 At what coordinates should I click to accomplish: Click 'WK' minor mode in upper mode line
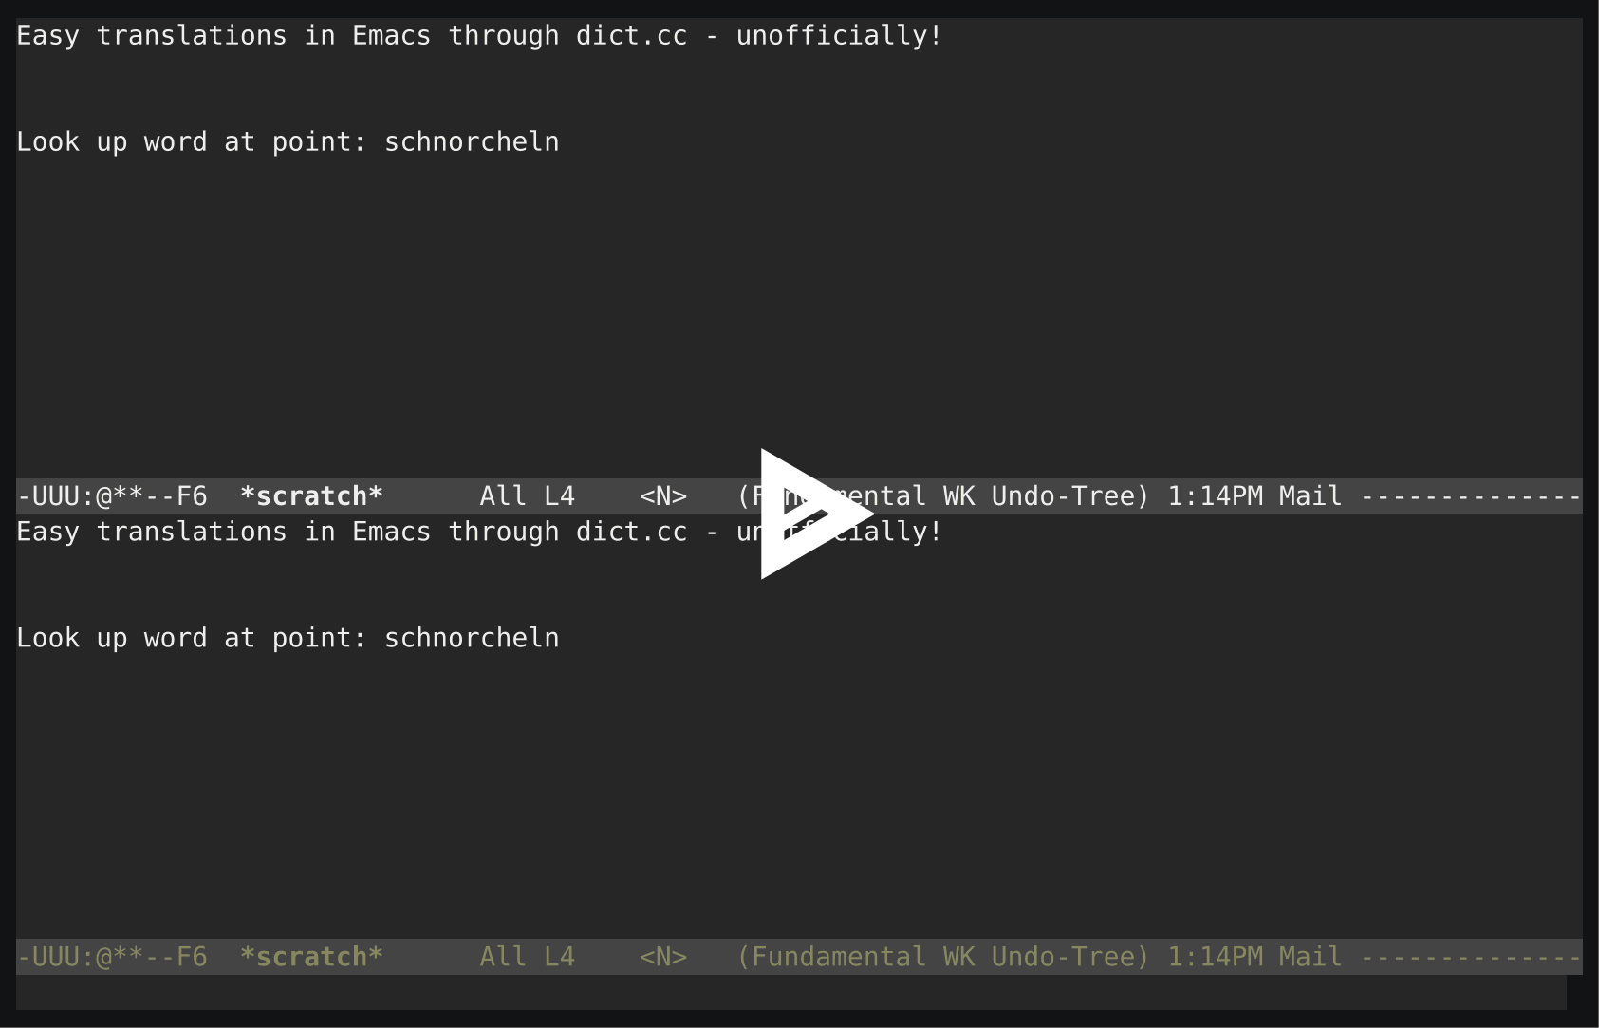pos(959,496)
